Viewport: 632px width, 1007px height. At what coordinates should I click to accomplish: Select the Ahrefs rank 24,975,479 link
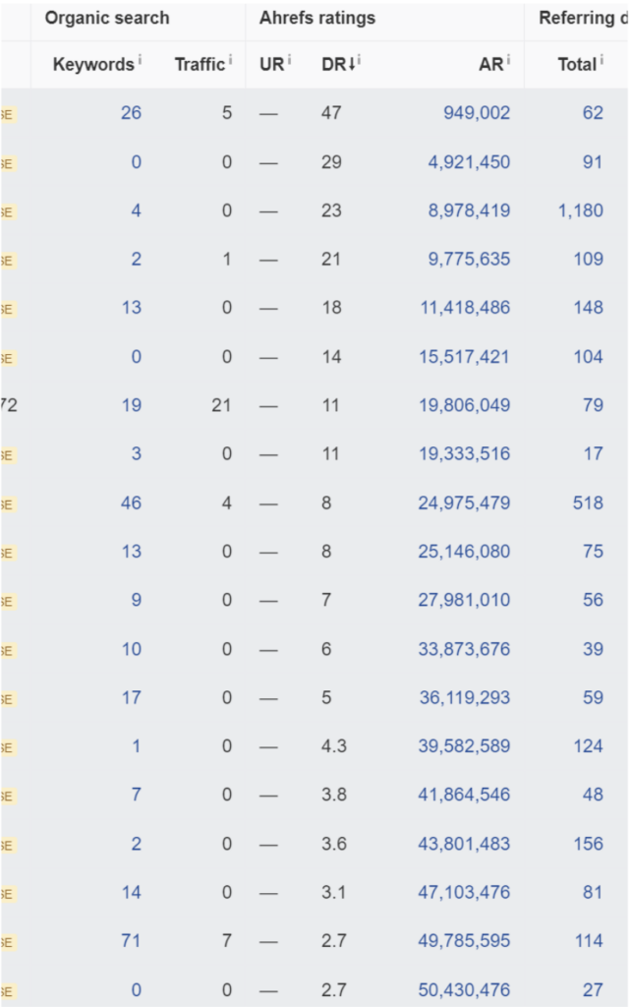tap(464, 503)
